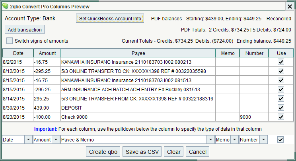The height and width of the screenshot is (161, 296).
Task: Open the Payee & Memo column dropdown
Action: (210, 139)
